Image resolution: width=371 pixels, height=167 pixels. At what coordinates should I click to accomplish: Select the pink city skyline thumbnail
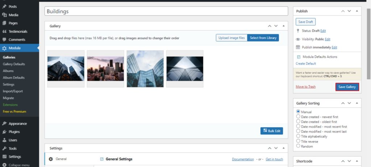tap(105, 69)
